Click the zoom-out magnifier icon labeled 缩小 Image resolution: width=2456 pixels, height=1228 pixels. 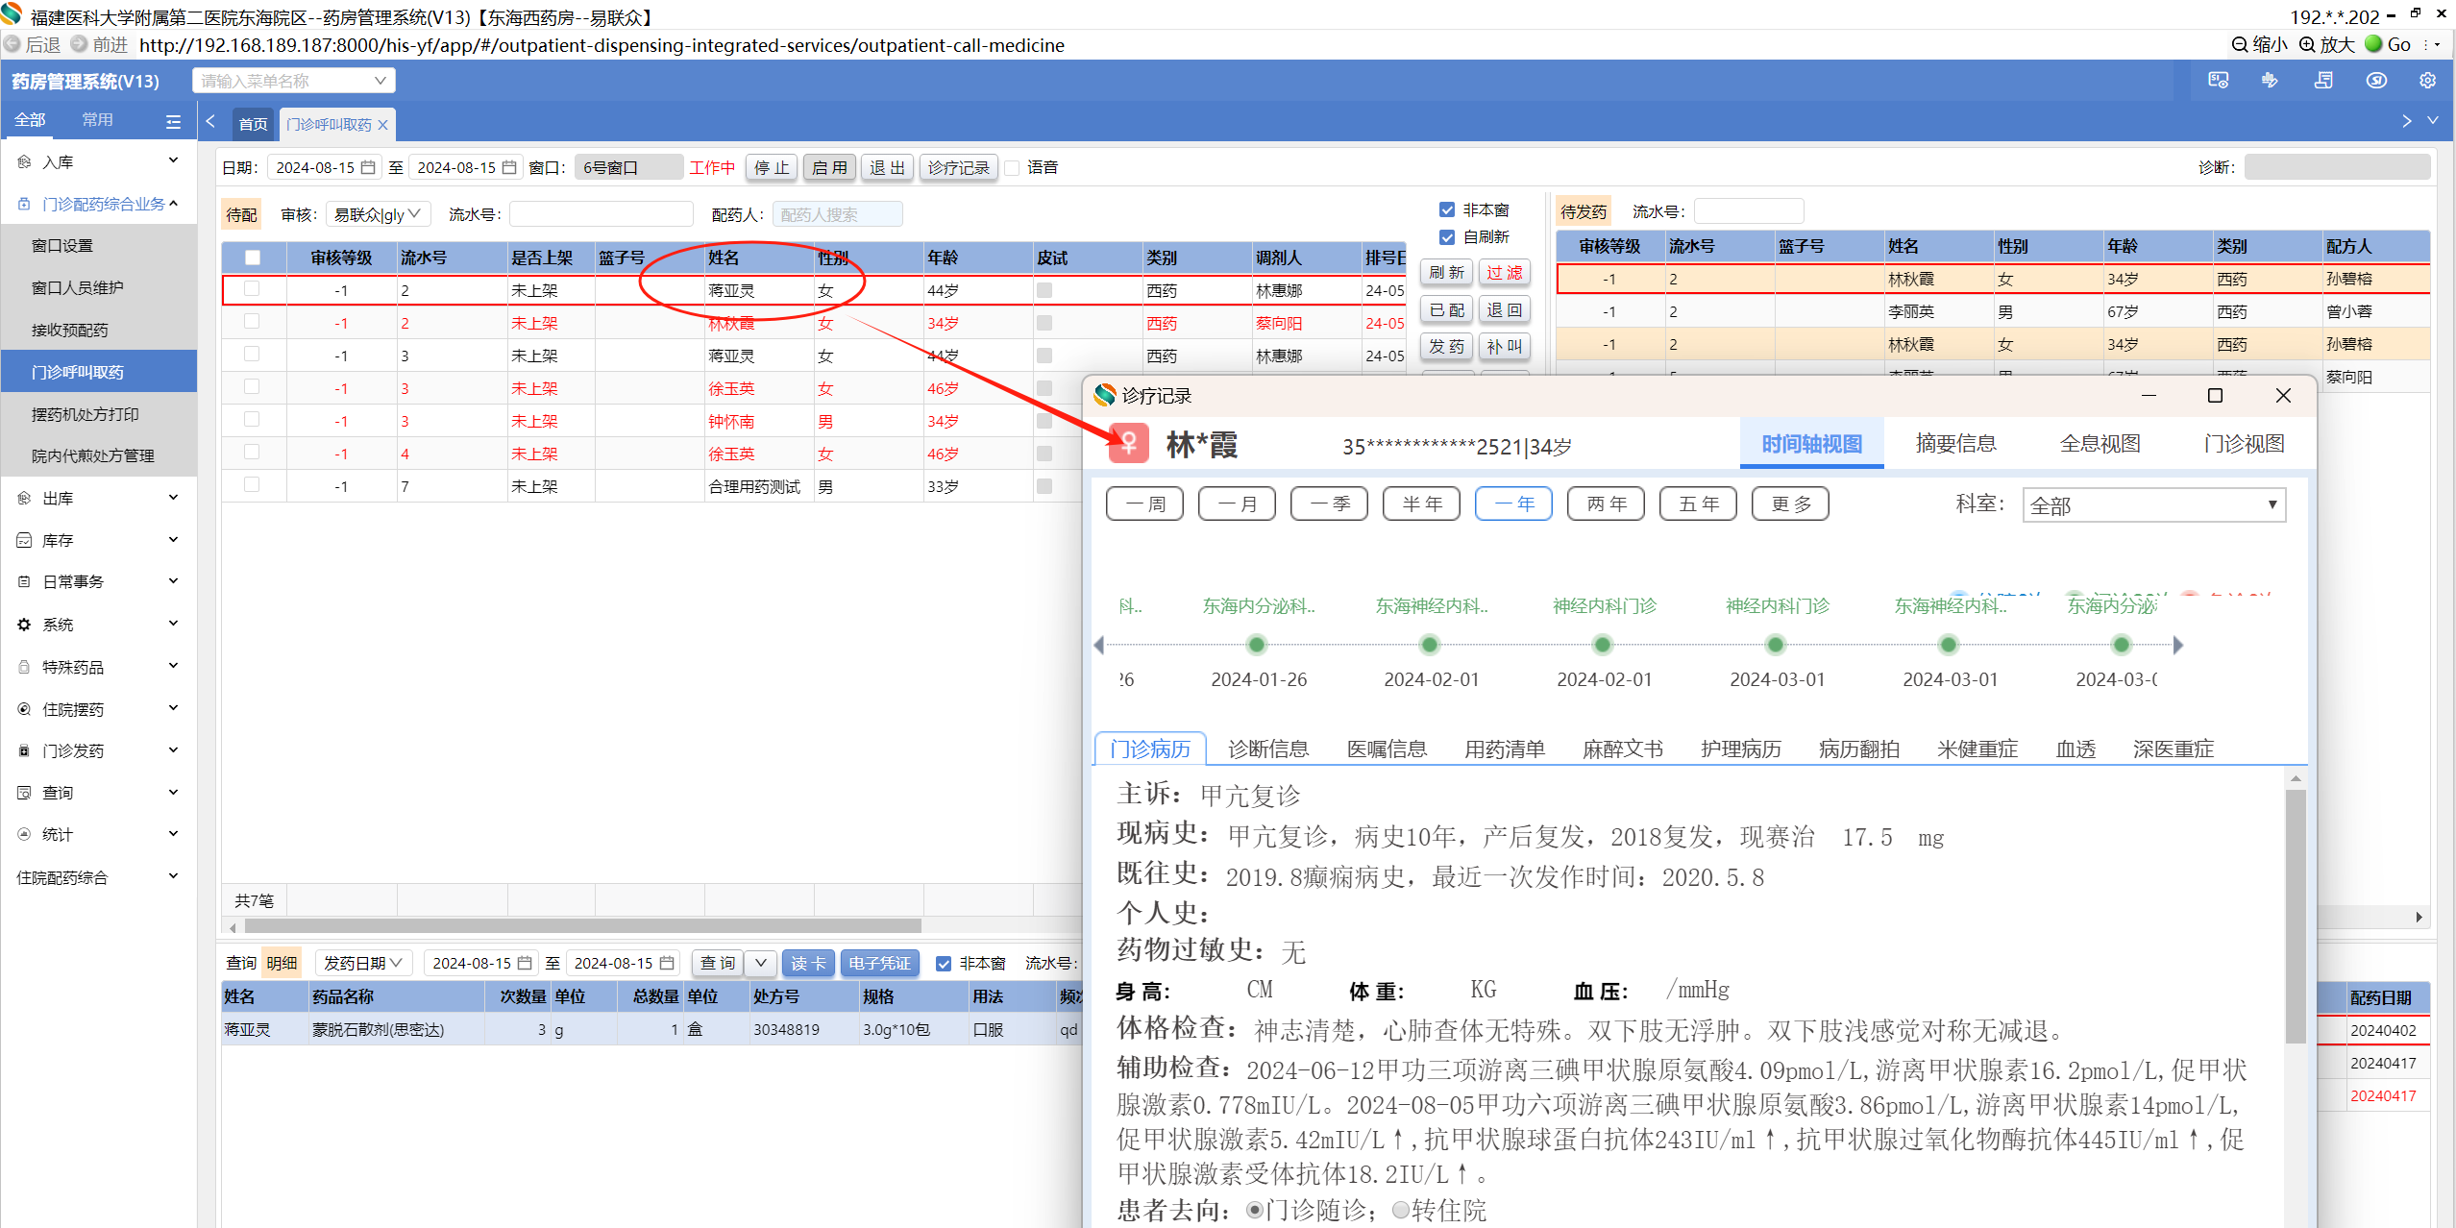(x=2239, y=44)
